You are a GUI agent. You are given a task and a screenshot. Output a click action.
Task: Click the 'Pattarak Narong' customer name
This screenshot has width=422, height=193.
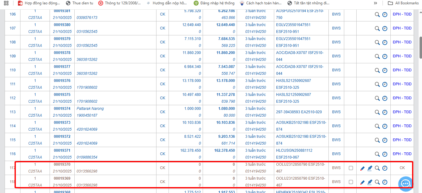(x=90, y=109)
